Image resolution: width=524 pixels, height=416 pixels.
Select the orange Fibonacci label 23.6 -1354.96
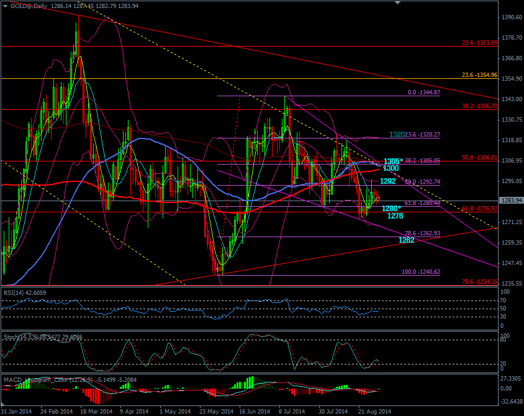[x=479, y=75]
